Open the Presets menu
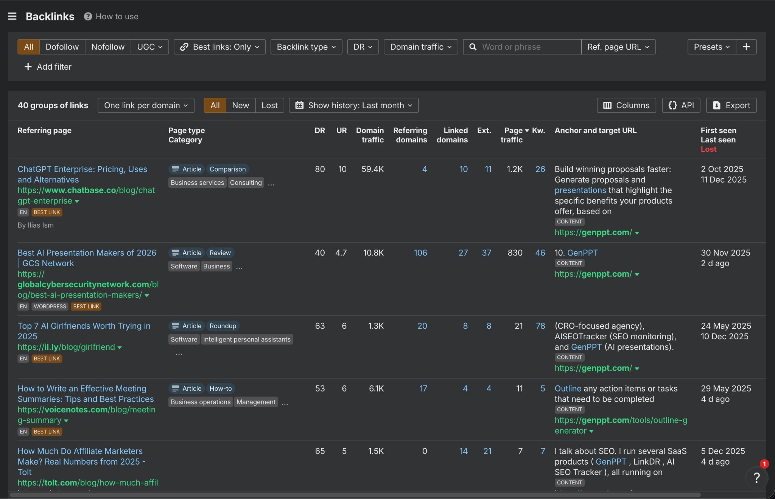This screenshot has width=775, height=499. coord(711,47)
